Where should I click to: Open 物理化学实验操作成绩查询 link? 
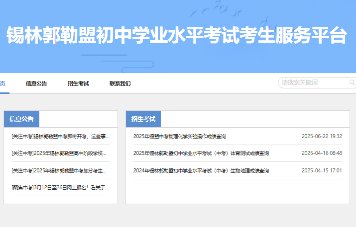(179, 136)
